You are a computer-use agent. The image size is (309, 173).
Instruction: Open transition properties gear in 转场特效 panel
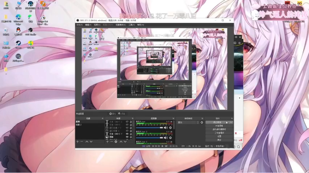(202, 122)
